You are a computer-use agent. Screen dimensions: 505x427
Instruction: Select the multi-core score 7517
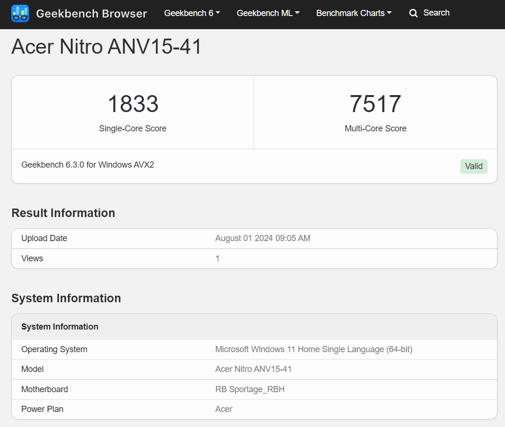tap(375, 104)
